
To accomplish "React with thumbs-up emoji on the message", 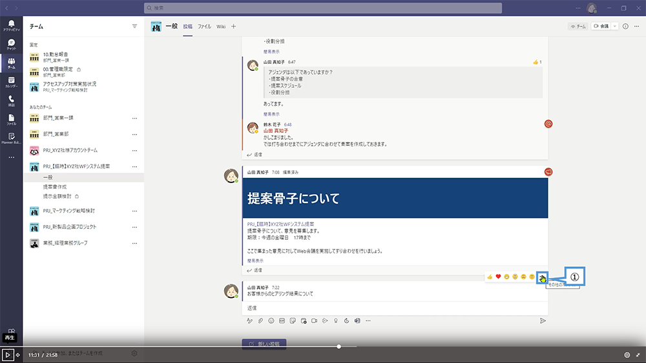I will 490,277.
